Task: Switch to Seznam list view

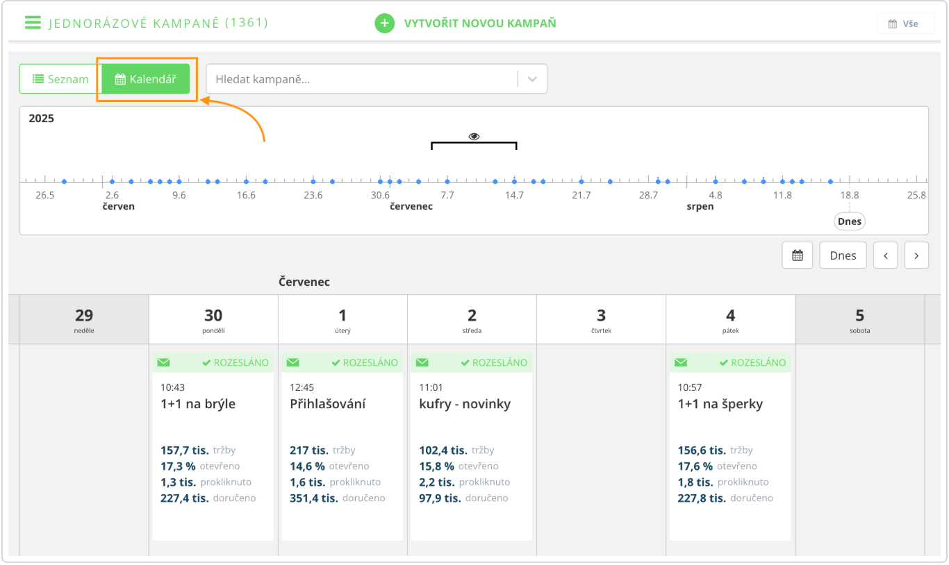Action: point(60,79)
